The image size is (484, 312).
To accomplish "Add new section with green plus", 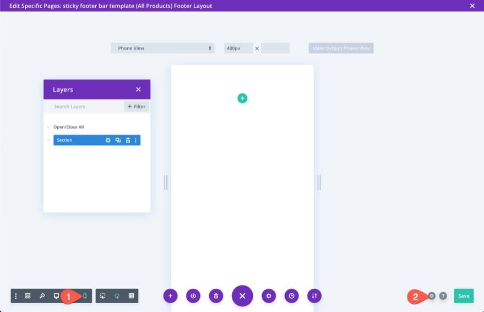I will pos(242,98).
